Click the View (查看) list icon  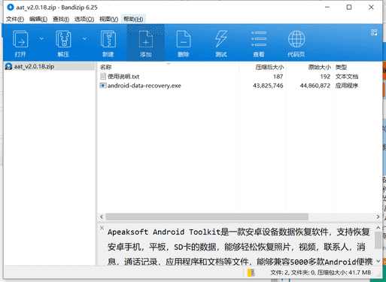click(259, 39)
